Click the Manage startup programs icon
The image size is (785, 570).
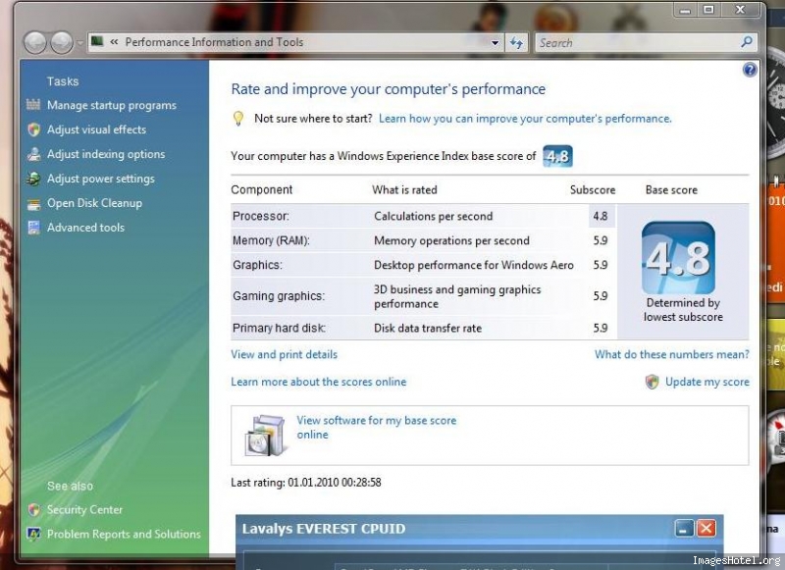point(33,105)
